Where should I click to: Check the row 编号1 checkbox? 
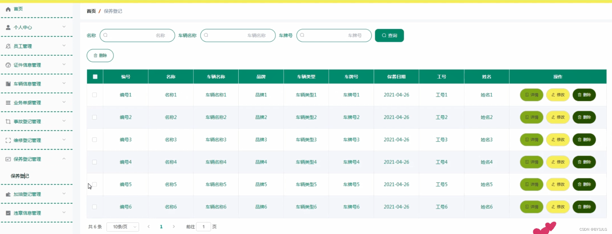(x=94, y=95)
